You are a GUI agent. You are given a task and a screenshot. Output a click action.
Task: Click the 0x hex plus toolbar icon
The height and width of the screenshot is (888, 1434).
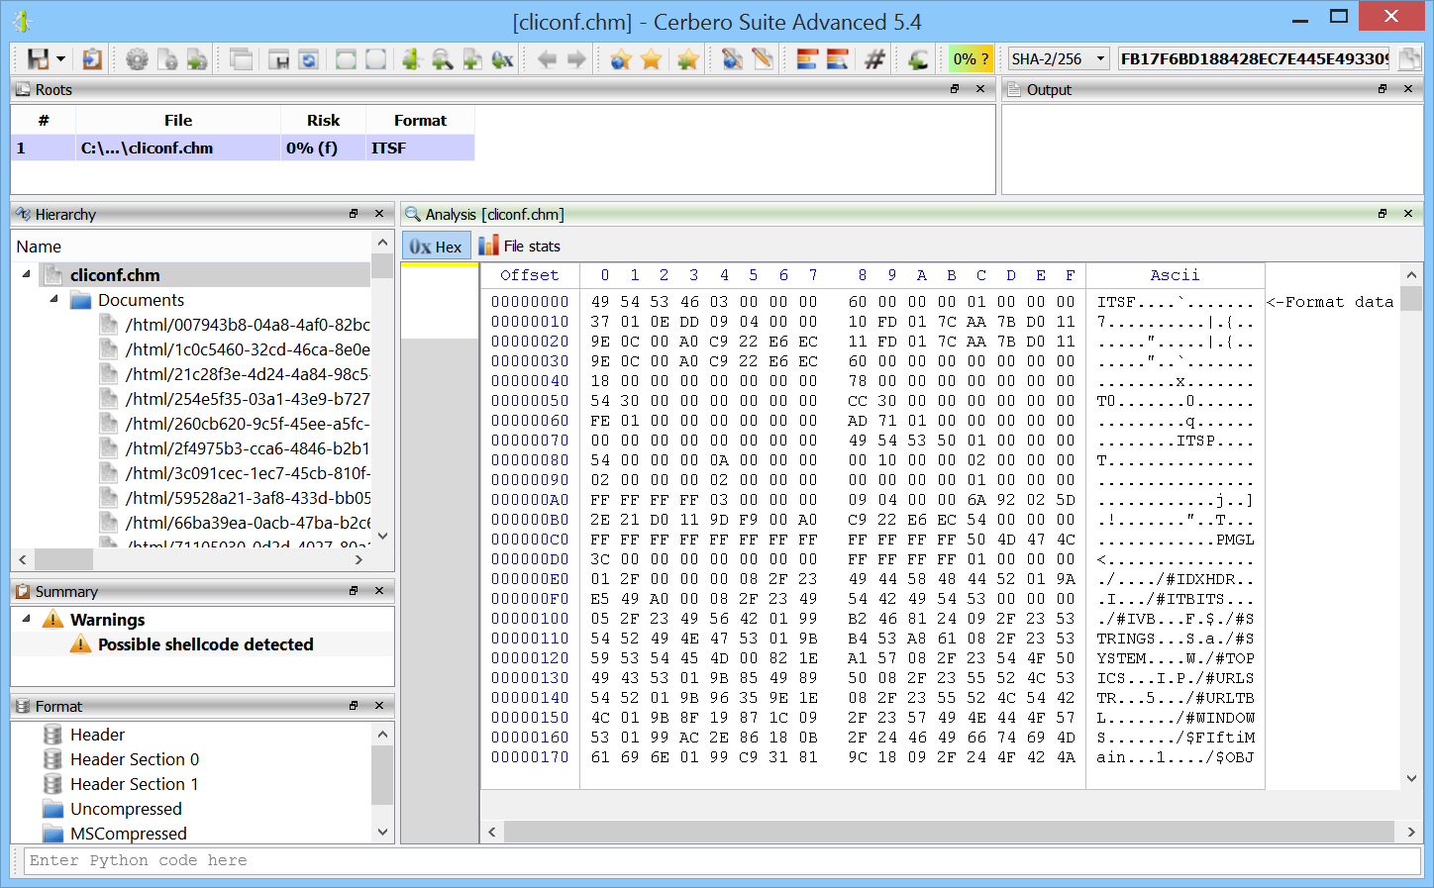(x=503, y=59)
